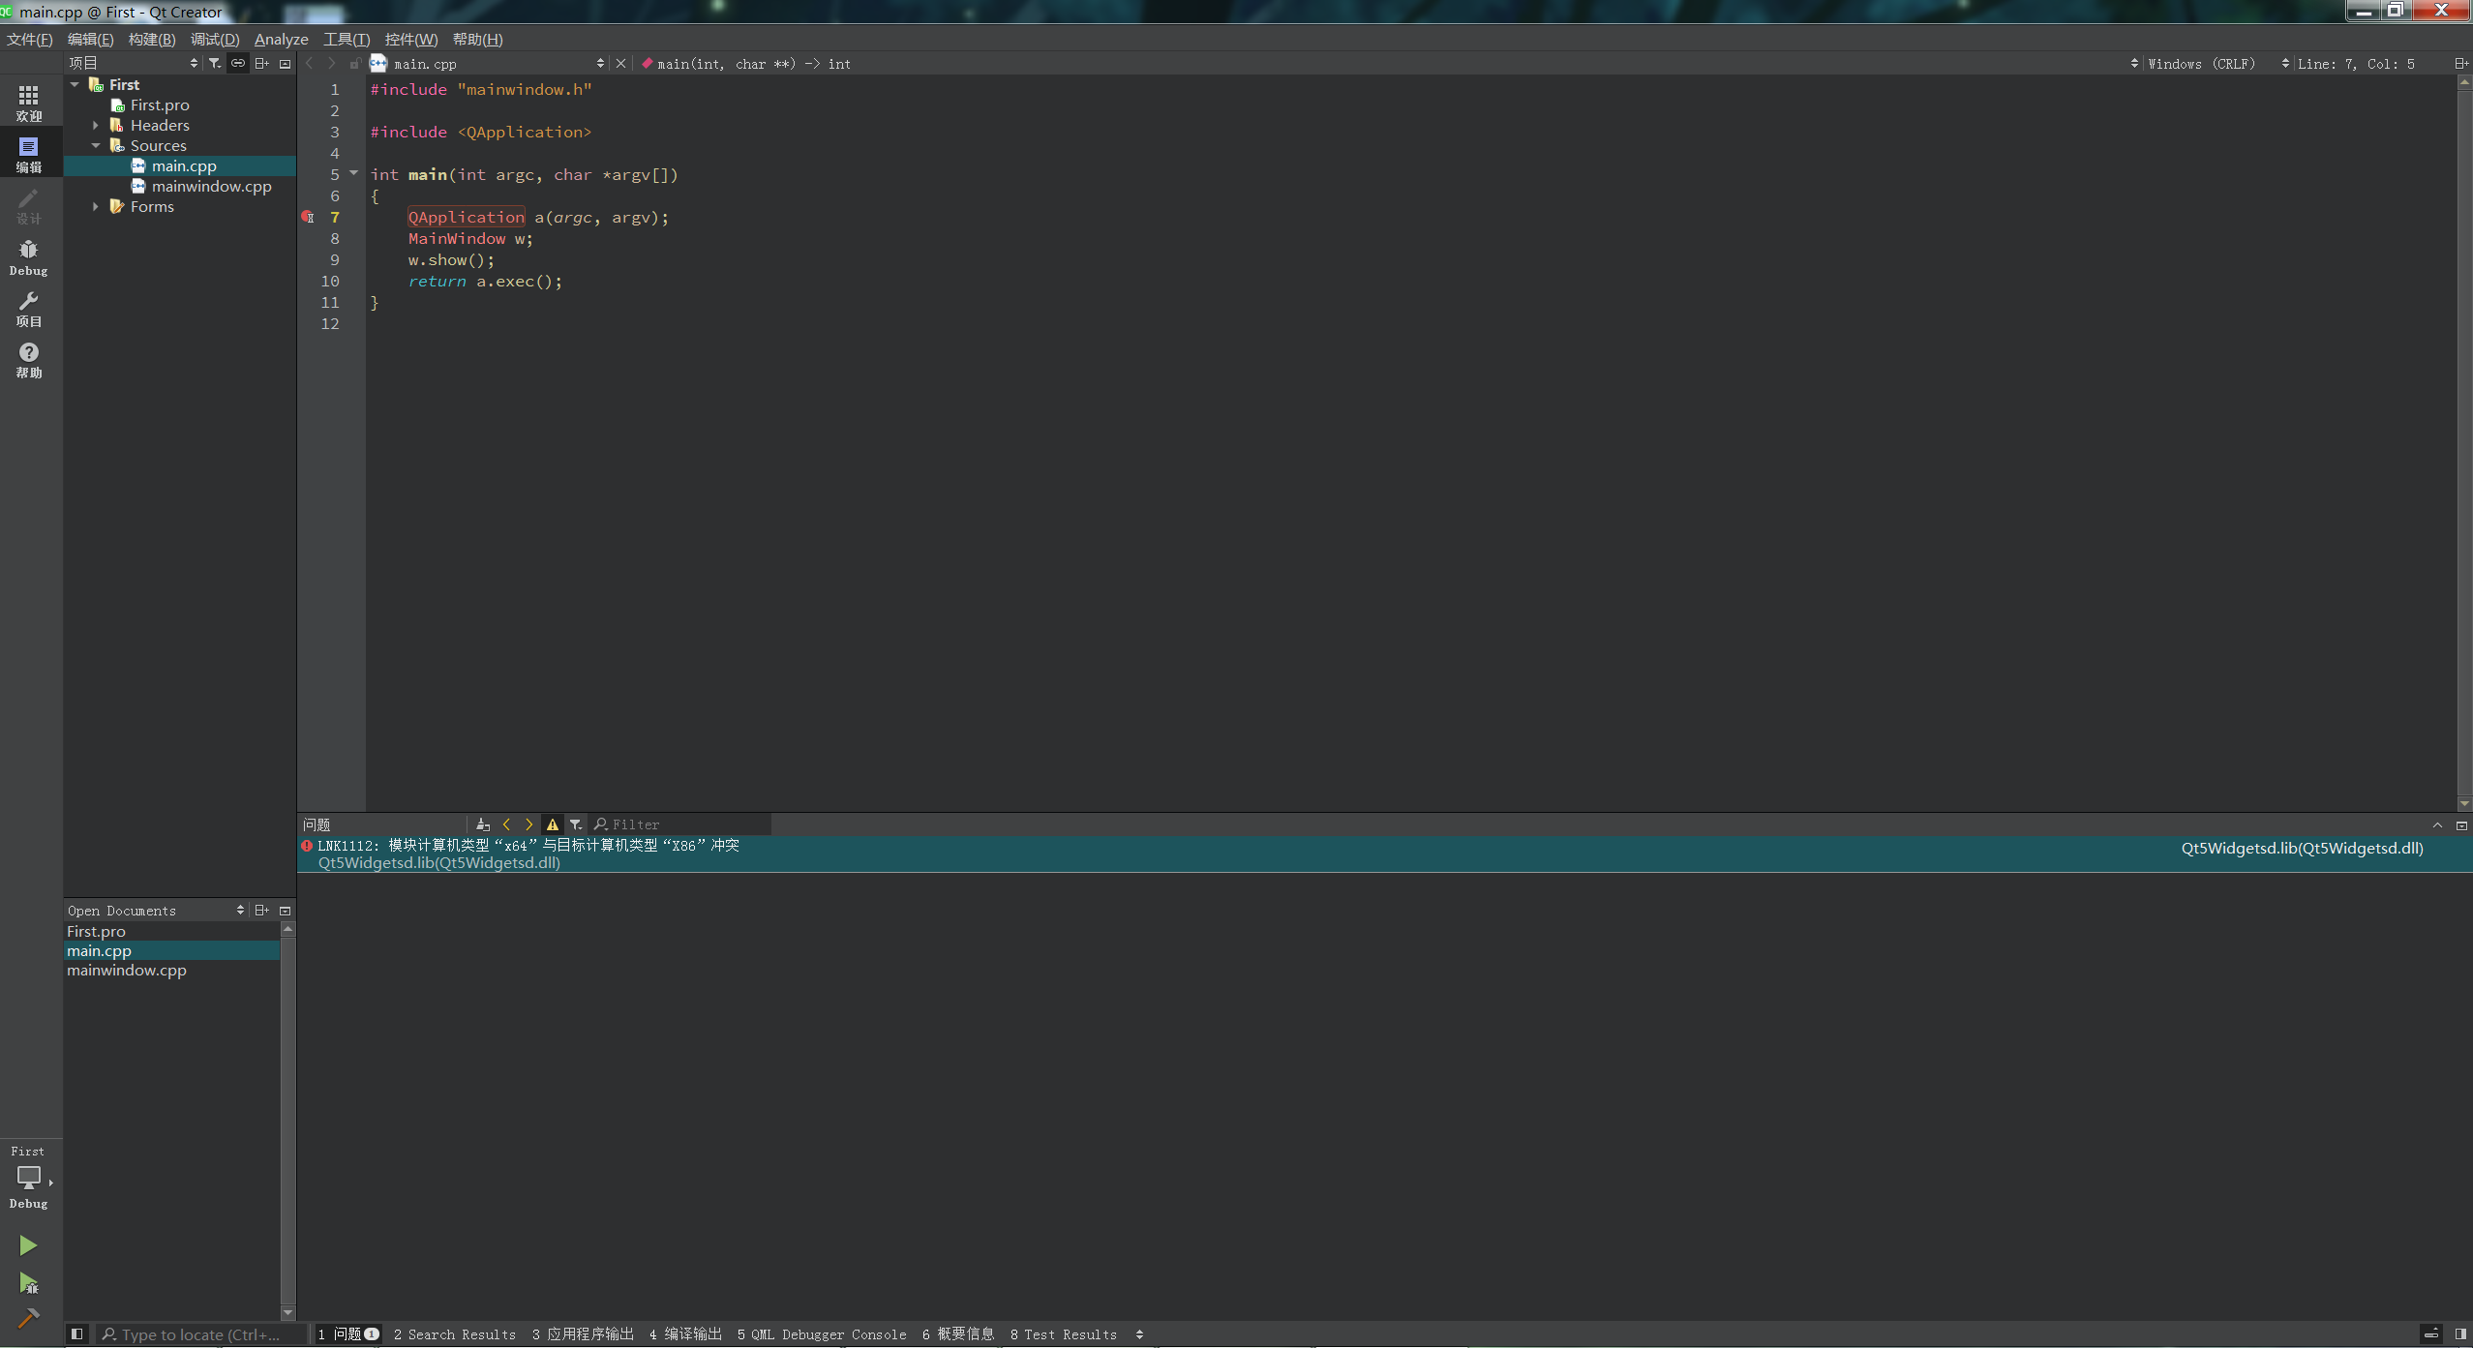Collapse the Sources folder
2473x1348 pixels.
point(96,145)
